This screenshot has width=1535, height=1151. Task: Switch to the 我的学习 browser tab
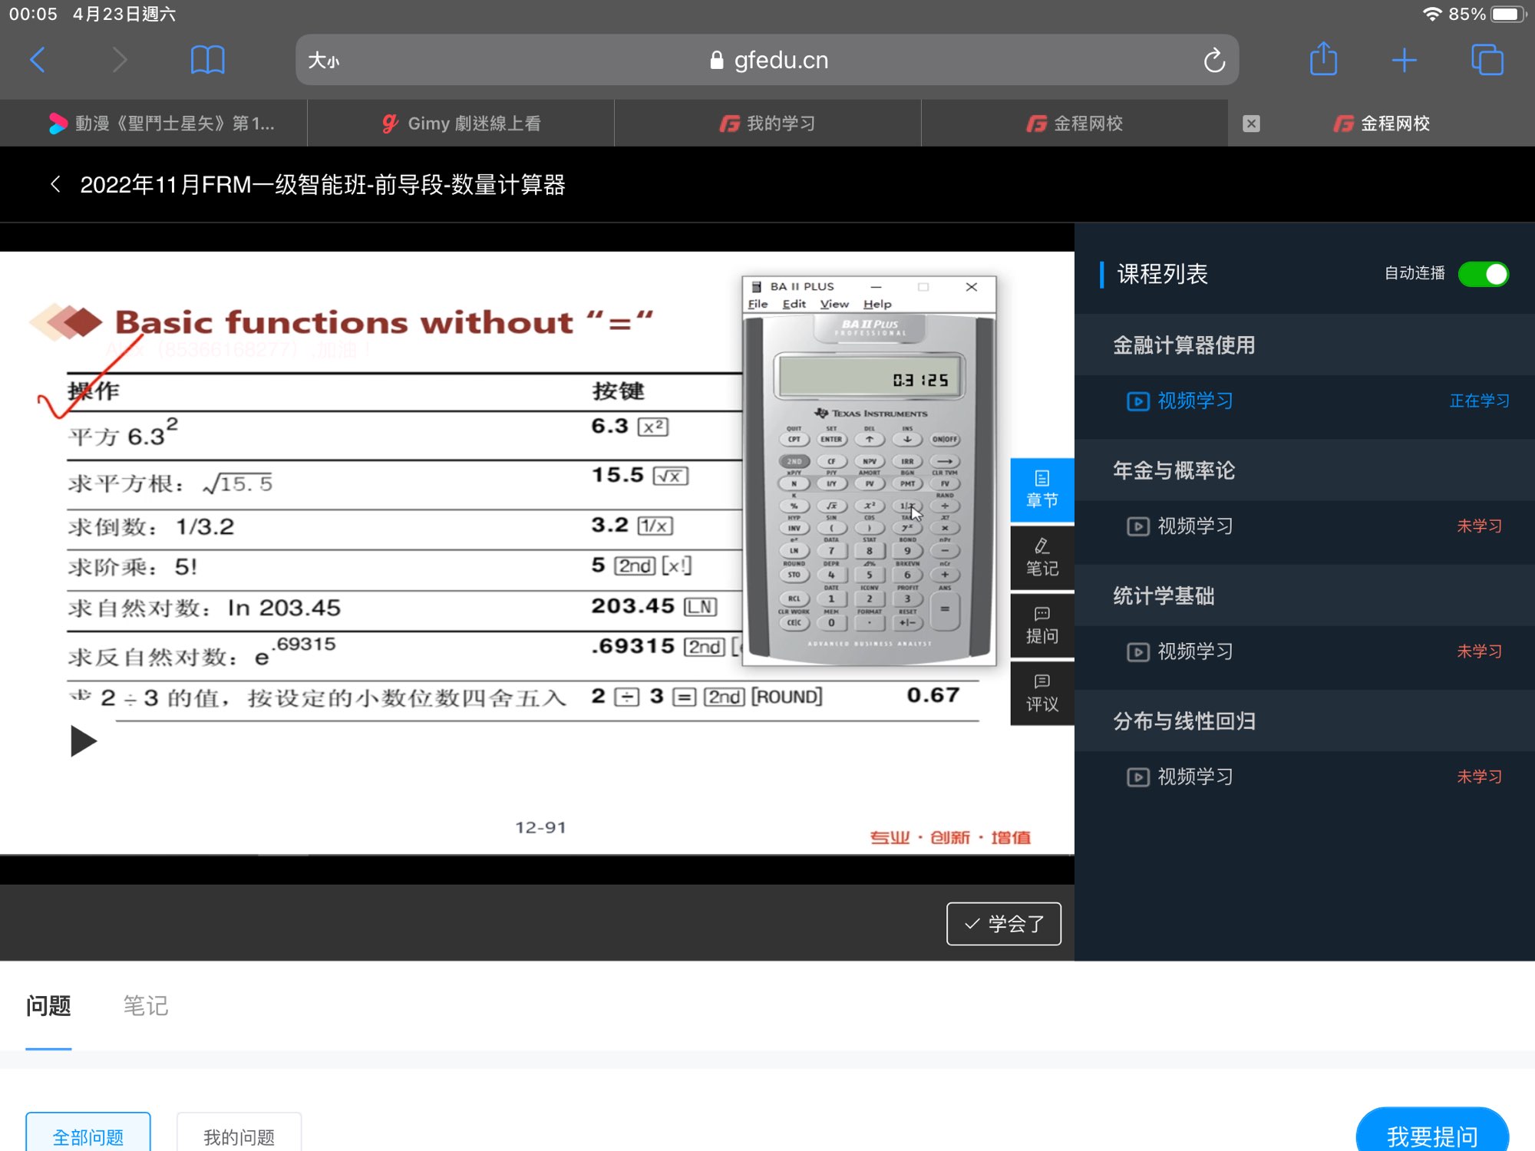click(x=767, y=124)
